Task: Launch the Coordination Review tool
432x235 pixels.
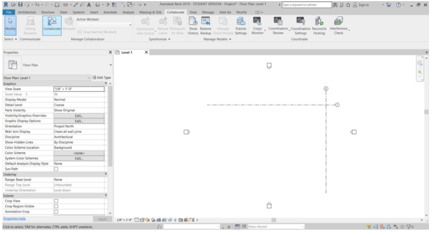Action: pos(278,26)
